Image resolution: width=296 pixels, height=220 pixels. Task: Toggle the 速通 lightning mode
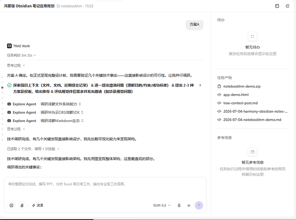pyautogui.click(x=37, y=205)
